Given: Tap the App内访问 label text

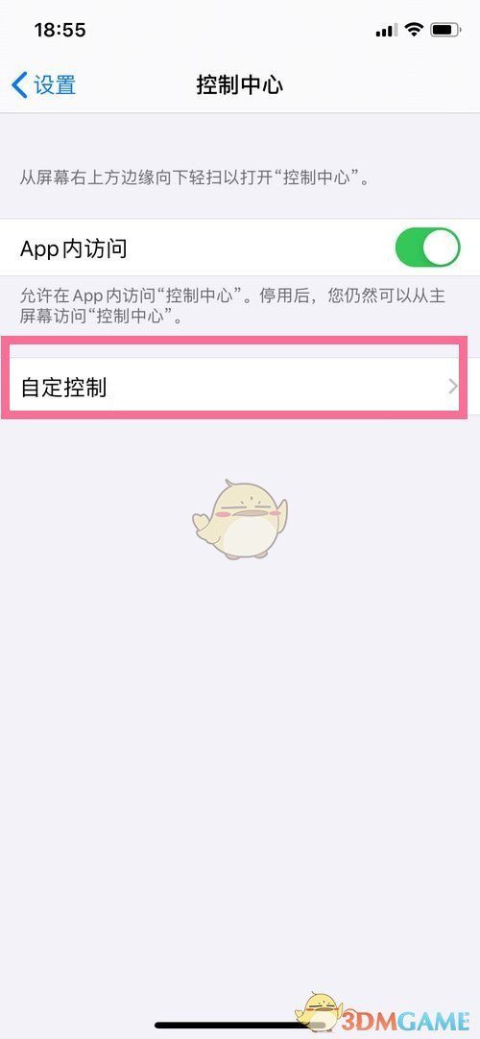Looking at the screenshot, I should point(74,248).
